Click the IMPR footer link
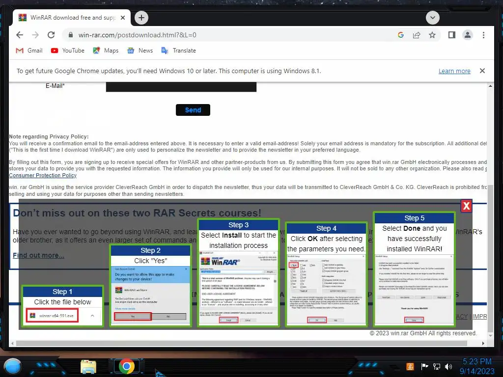This screenshot has height=377, width=503. 479,317
